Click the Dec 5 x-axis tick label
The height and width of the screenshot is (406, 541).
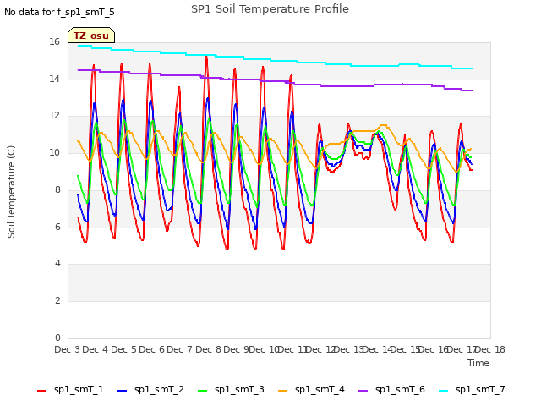pyautogui.click(x=123, y=349)
